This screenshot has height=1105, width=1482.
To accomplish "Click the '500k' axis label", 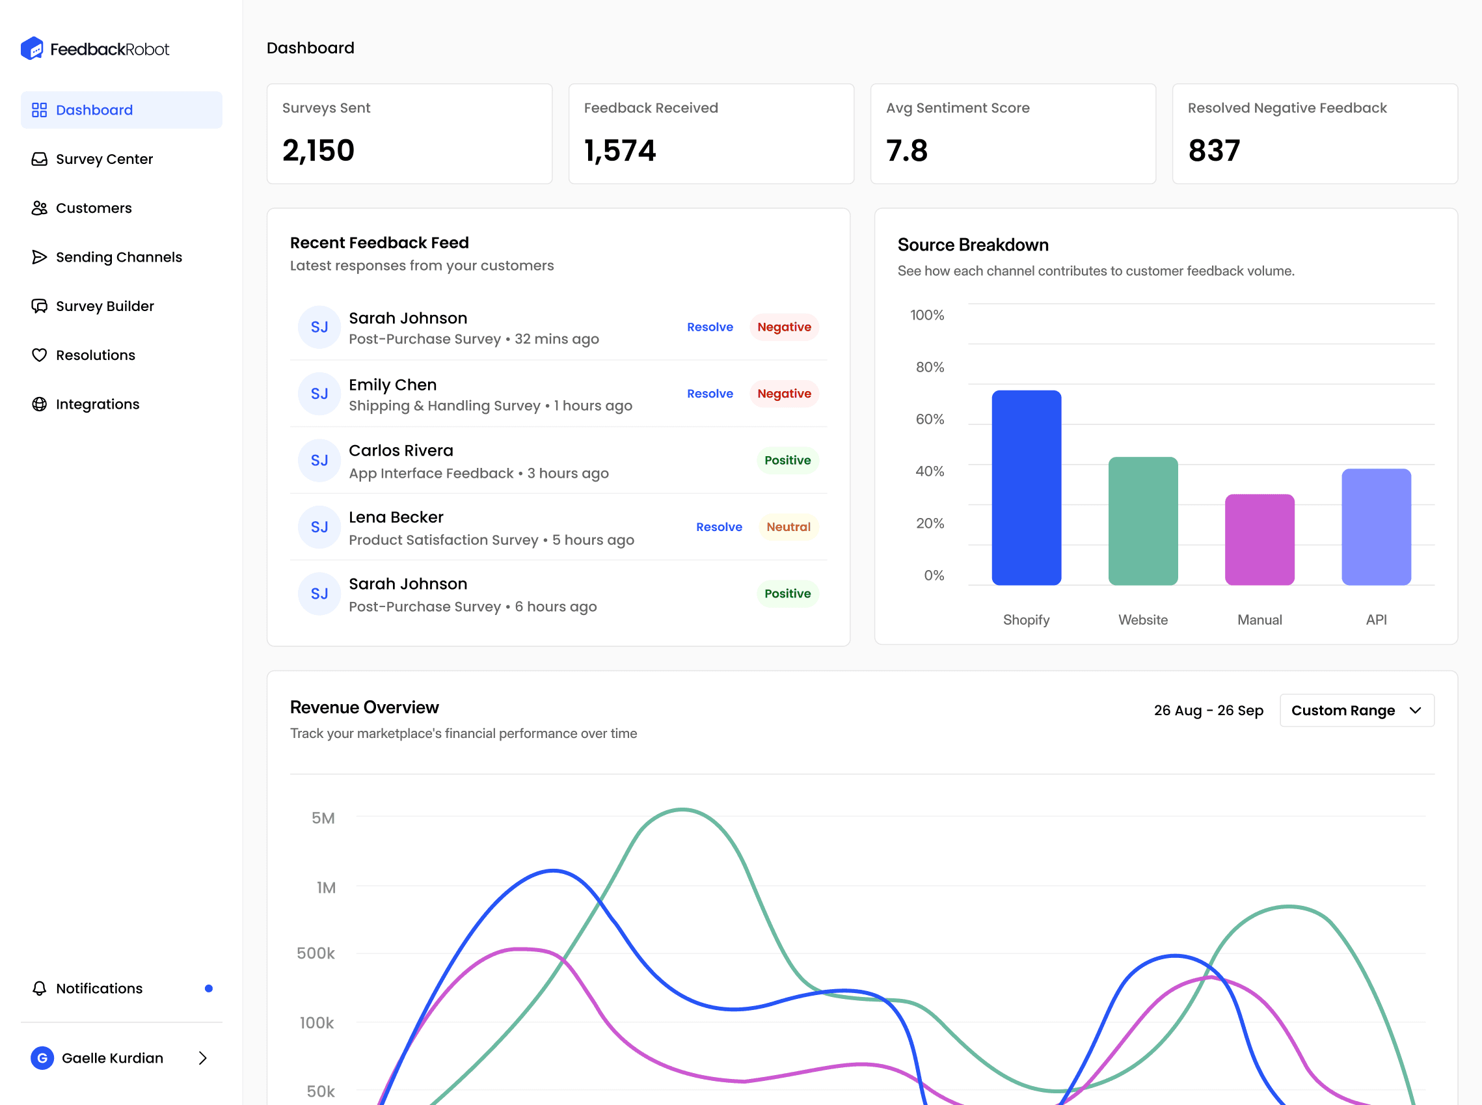I will 316,953.
